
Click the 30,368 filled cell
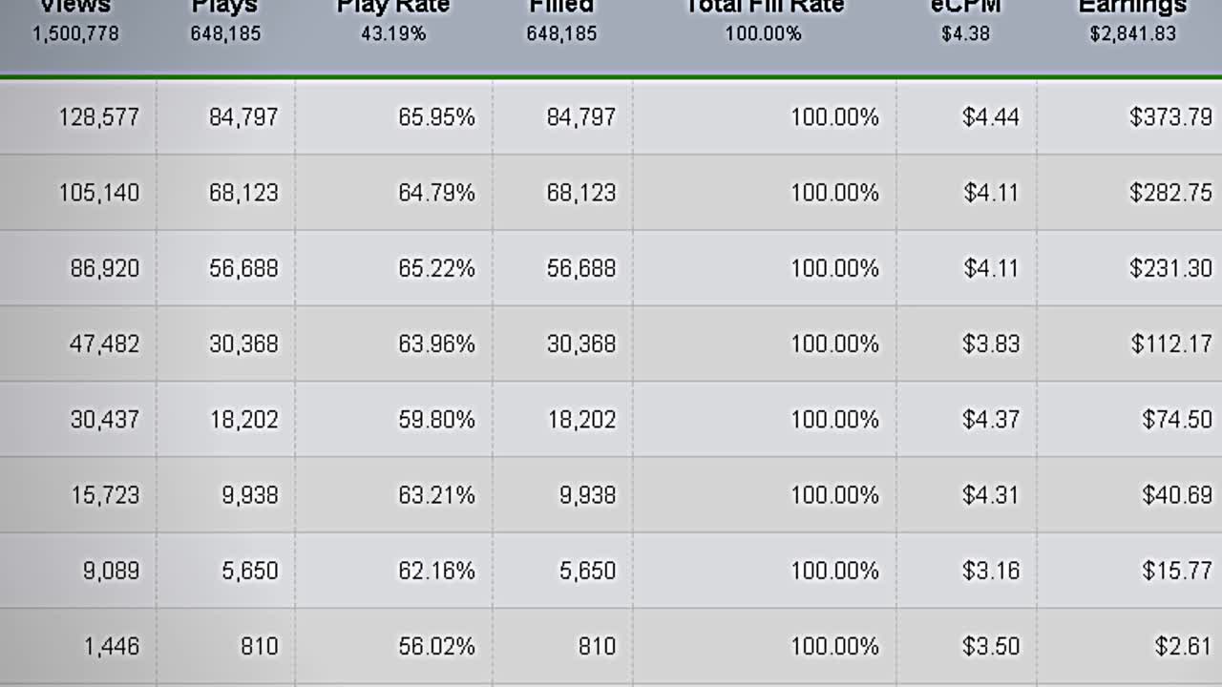(x=581, y=343)
